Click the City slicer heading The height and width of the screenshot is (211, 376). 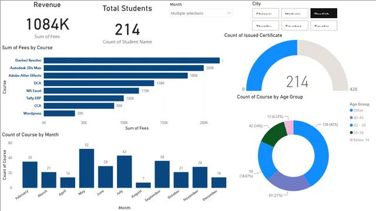(x=256, y=4)
